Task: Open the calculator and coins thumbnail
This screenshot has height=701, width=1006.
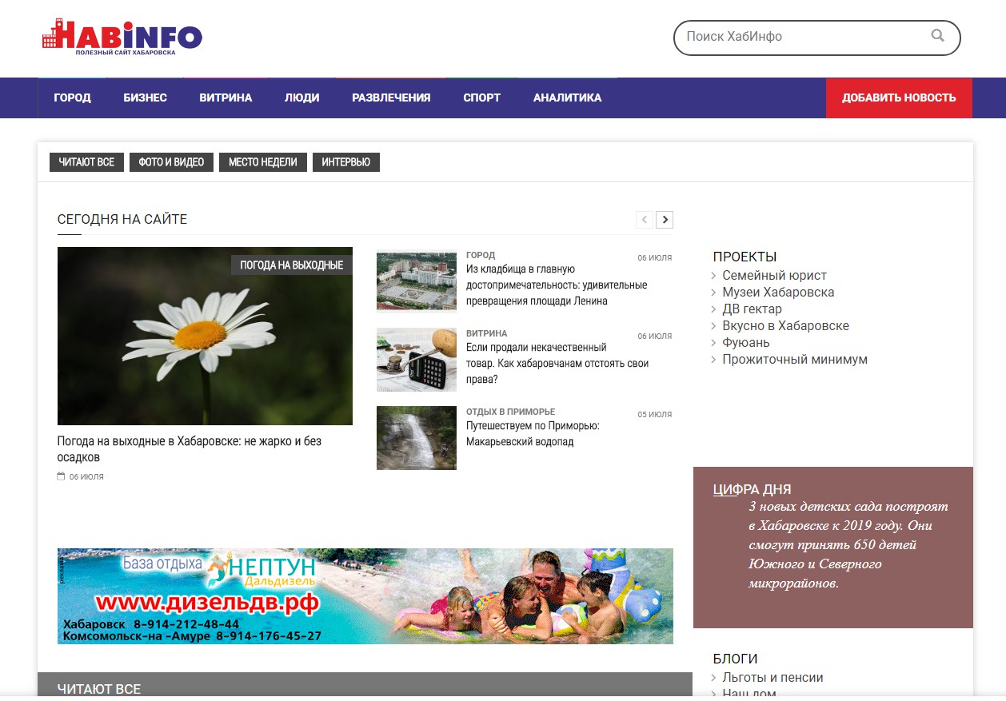Action: tap(417, 359)
